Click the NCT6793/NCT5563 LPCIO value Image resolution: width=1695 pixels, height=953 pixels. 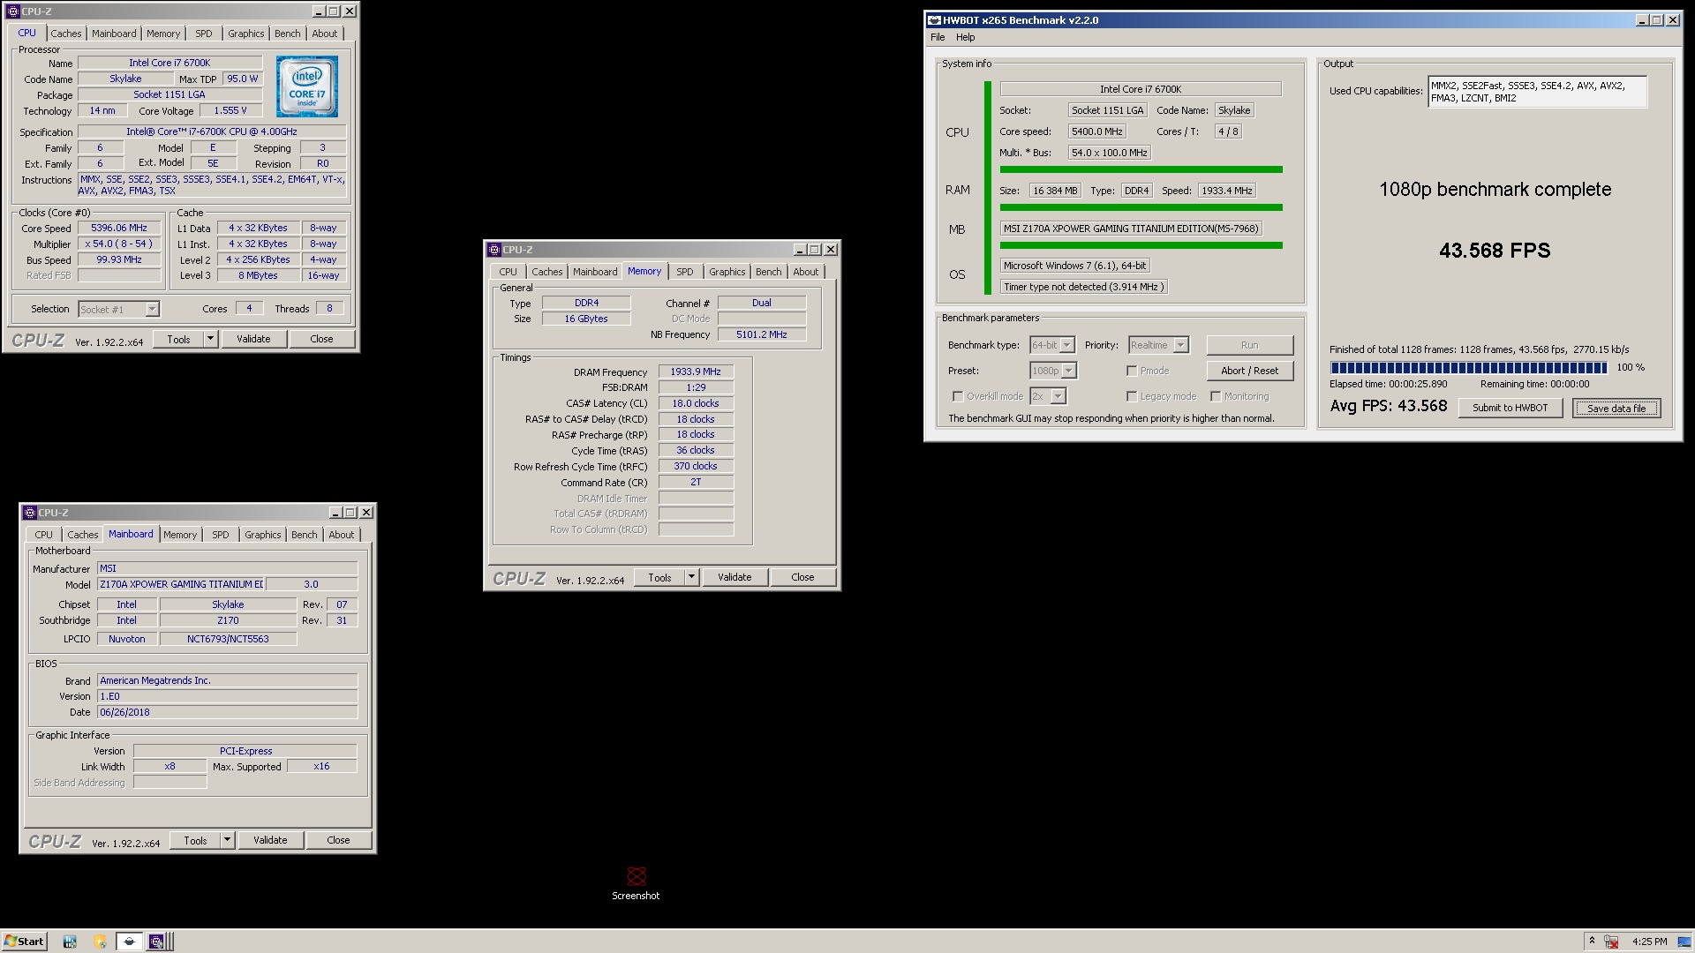(x=228, y=639)
